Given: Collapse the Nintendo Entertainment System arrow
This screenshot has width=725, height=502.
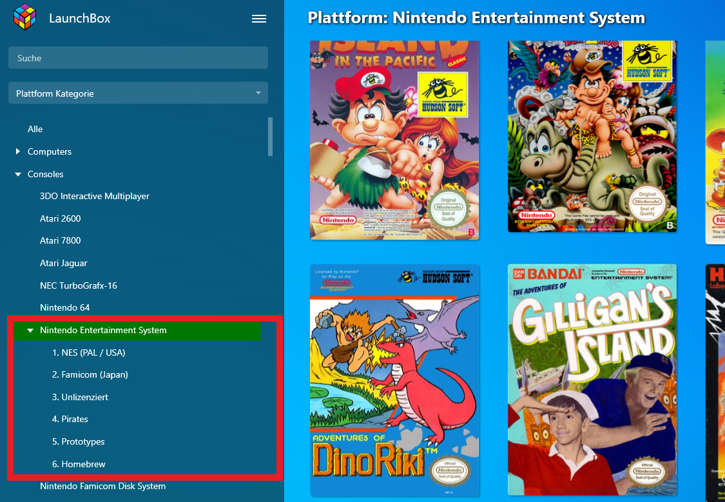Looking at the screenshot, I should (30, 330).
